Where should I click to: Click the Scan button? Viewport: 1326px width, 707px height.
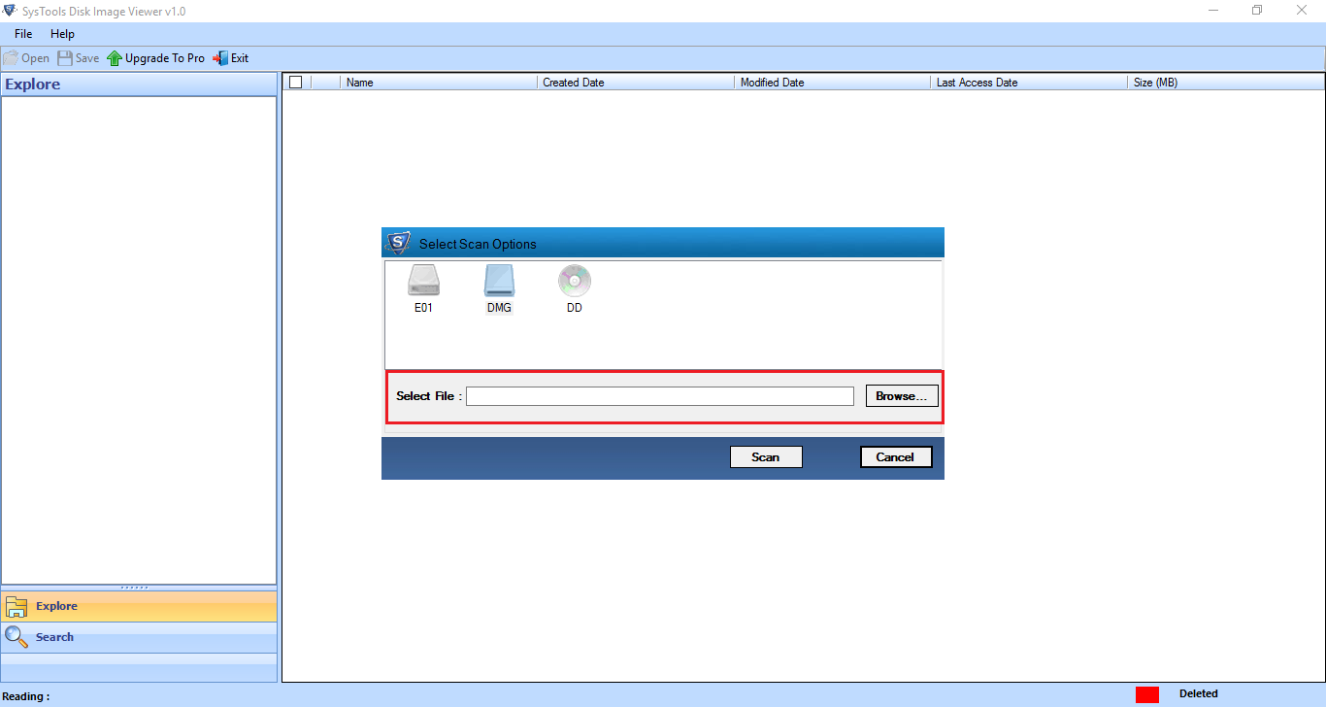point(766,456)
